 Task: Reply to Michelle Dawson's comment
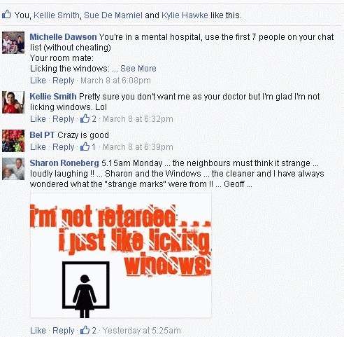pos(63,81)
